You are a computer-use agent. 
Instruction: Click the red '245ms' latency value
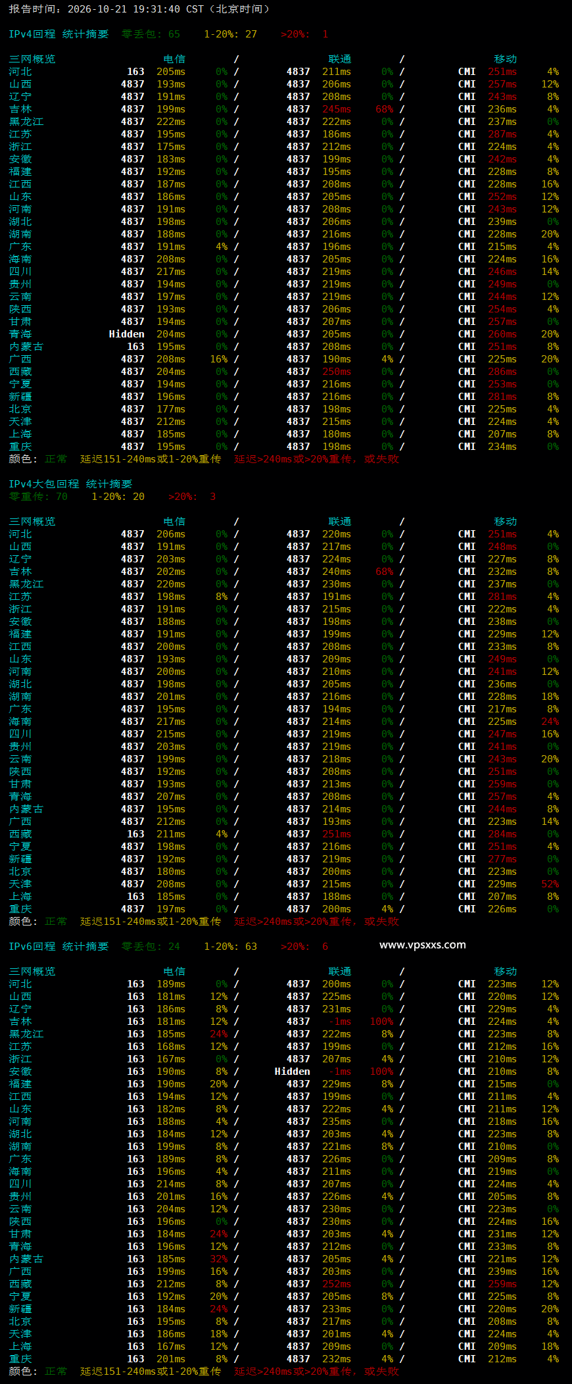337,109
